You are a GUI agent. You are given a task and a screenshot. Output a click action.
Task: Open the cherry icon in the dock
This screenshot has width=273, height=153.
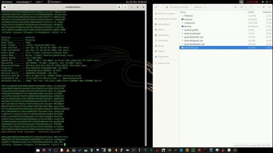tap(223, 150)
